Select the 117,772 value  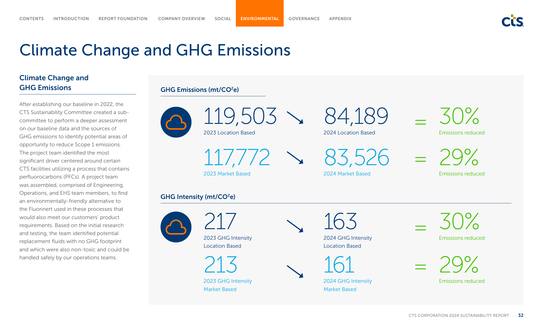pyautogui.click(x=237, y=157)
